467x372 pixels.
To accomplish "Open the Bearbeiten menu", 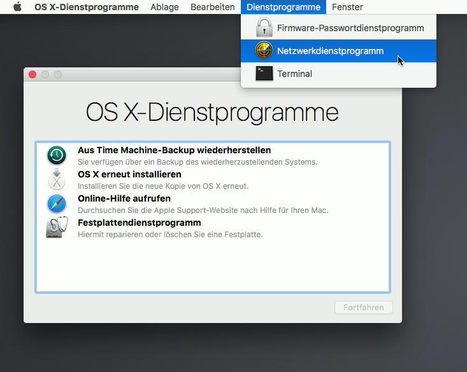I will tap(213, 7).
